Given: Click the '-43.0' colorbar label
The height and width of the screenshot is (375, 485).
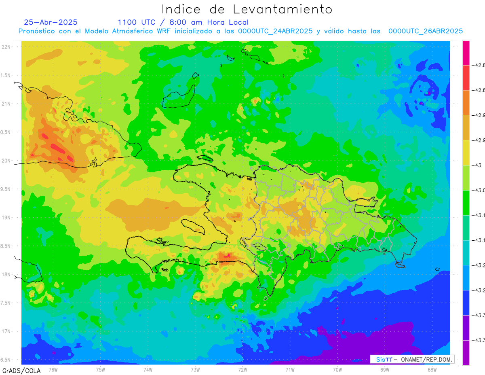Looking at the screenshot, I should tap(479, 190).
